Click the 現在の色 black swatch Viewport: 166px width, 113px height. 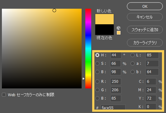pos(105,30)
